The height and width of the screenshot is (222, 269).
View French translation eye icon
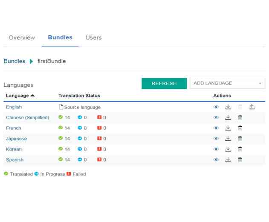(x=216, y=128)
